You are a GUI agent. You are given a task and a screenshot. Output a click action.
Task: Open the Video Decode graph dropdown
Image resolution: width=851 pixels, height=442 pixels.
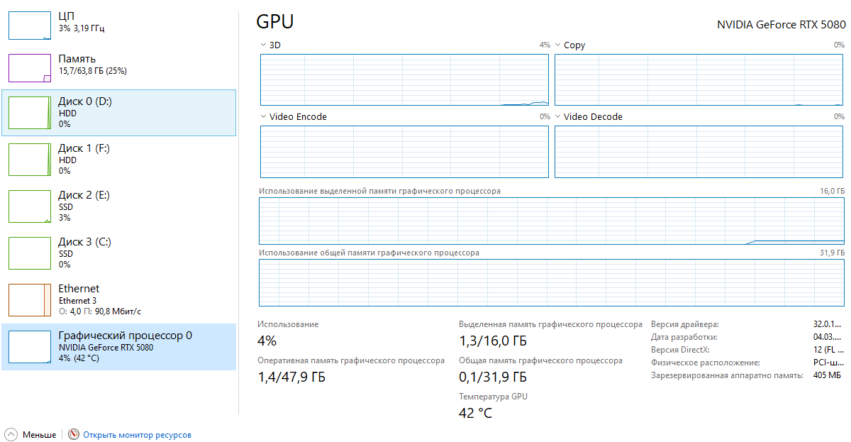558,117
